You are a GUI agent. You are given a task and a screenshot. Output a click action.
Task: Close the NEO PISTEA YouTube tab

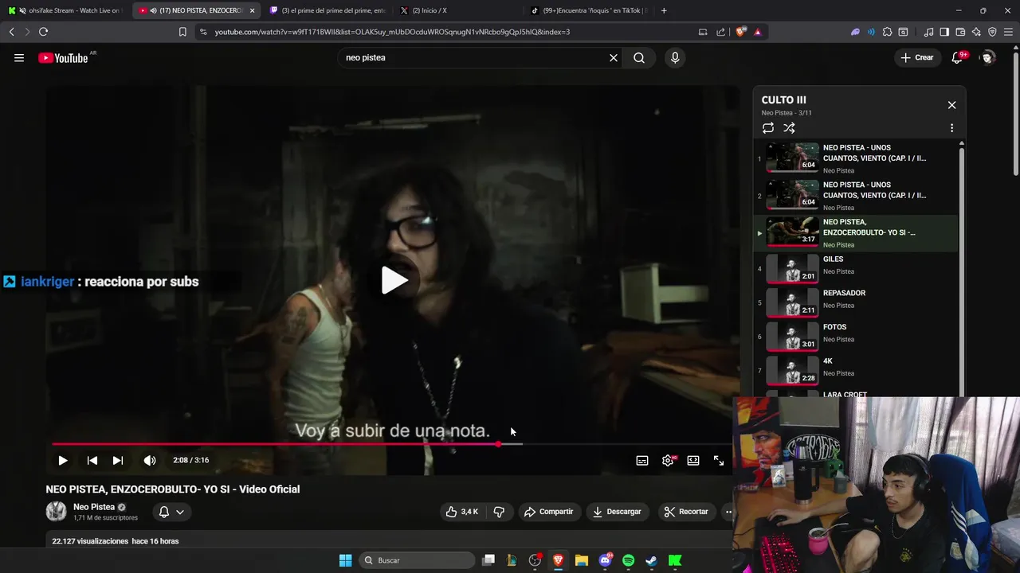coord(252,10)
